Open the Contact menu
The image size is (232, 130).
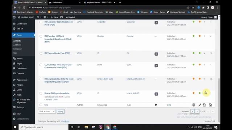tap(20, 73)
